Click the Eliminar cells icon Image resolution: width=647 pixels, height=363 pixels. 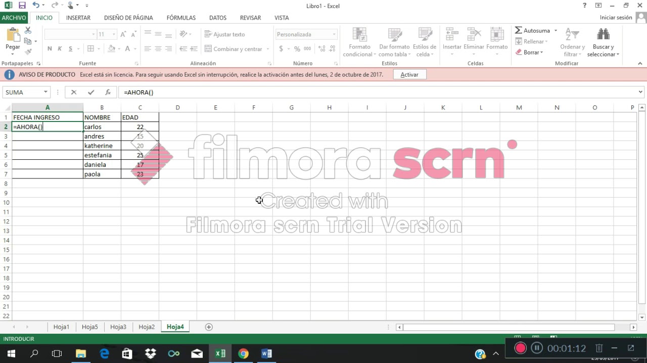pyautogui.click(x=474, y=34)
